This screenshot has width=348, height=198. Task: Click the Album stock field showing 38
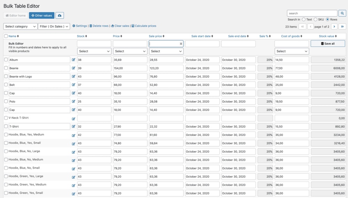[x=94, y=60]
